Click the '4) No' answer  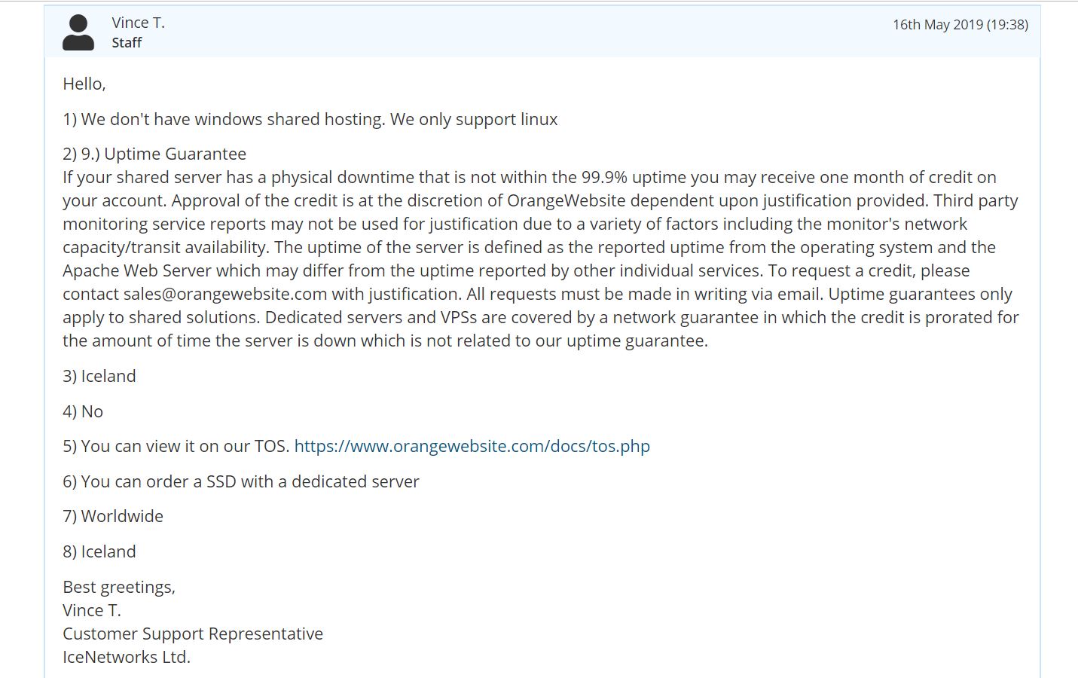click(x=83, y=411)
